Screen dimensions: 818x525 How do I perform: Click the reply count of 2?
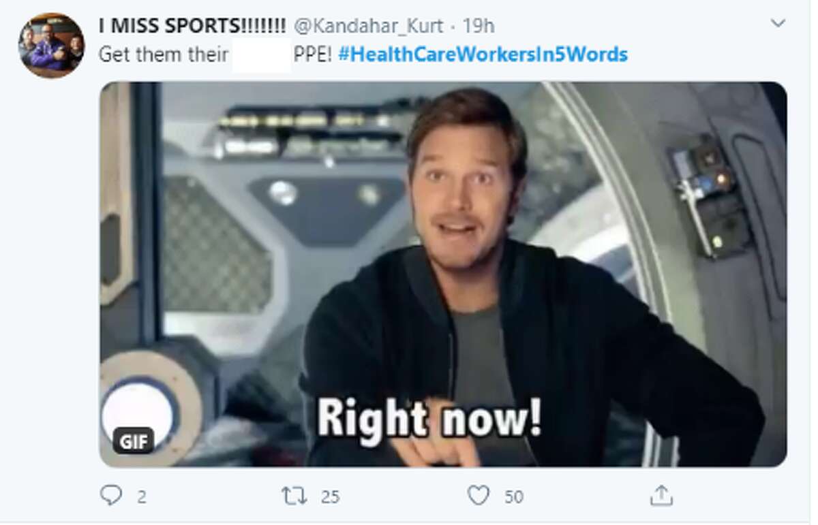[142, 496]
